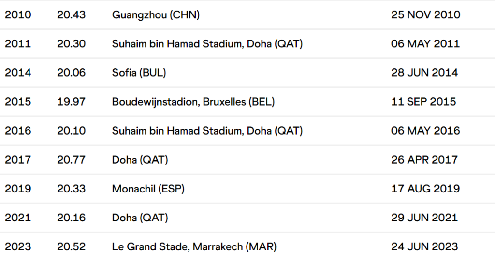Select the 17 AUG 2019 date
This screenshot has height=260, width=495.
tap(425, 189)
